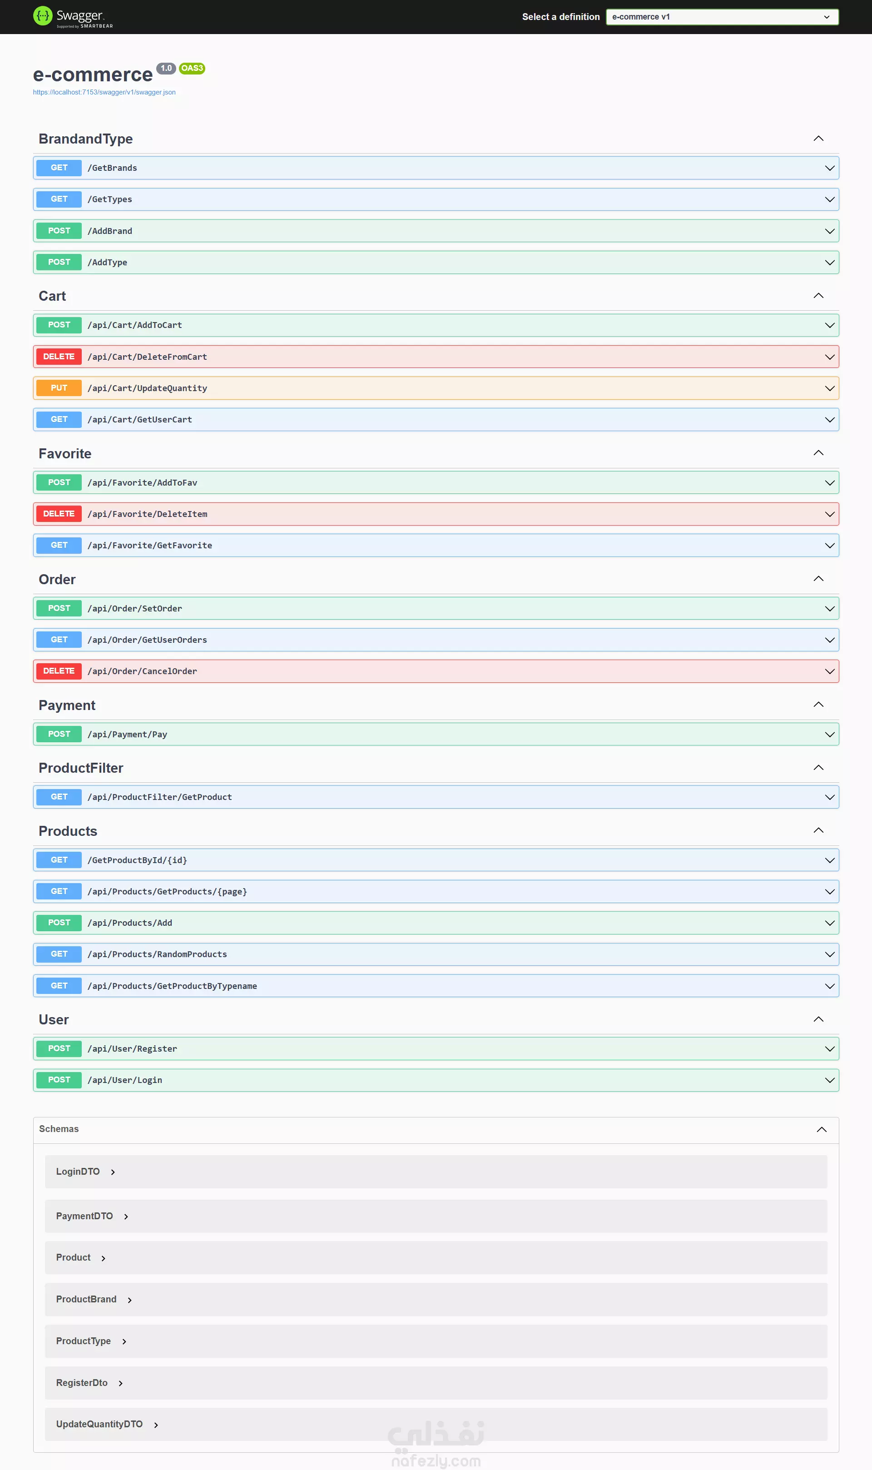Expand the DELETE /api/Order/CancelOrder chevron
The image size is (872, 1470).
[829, 671]
